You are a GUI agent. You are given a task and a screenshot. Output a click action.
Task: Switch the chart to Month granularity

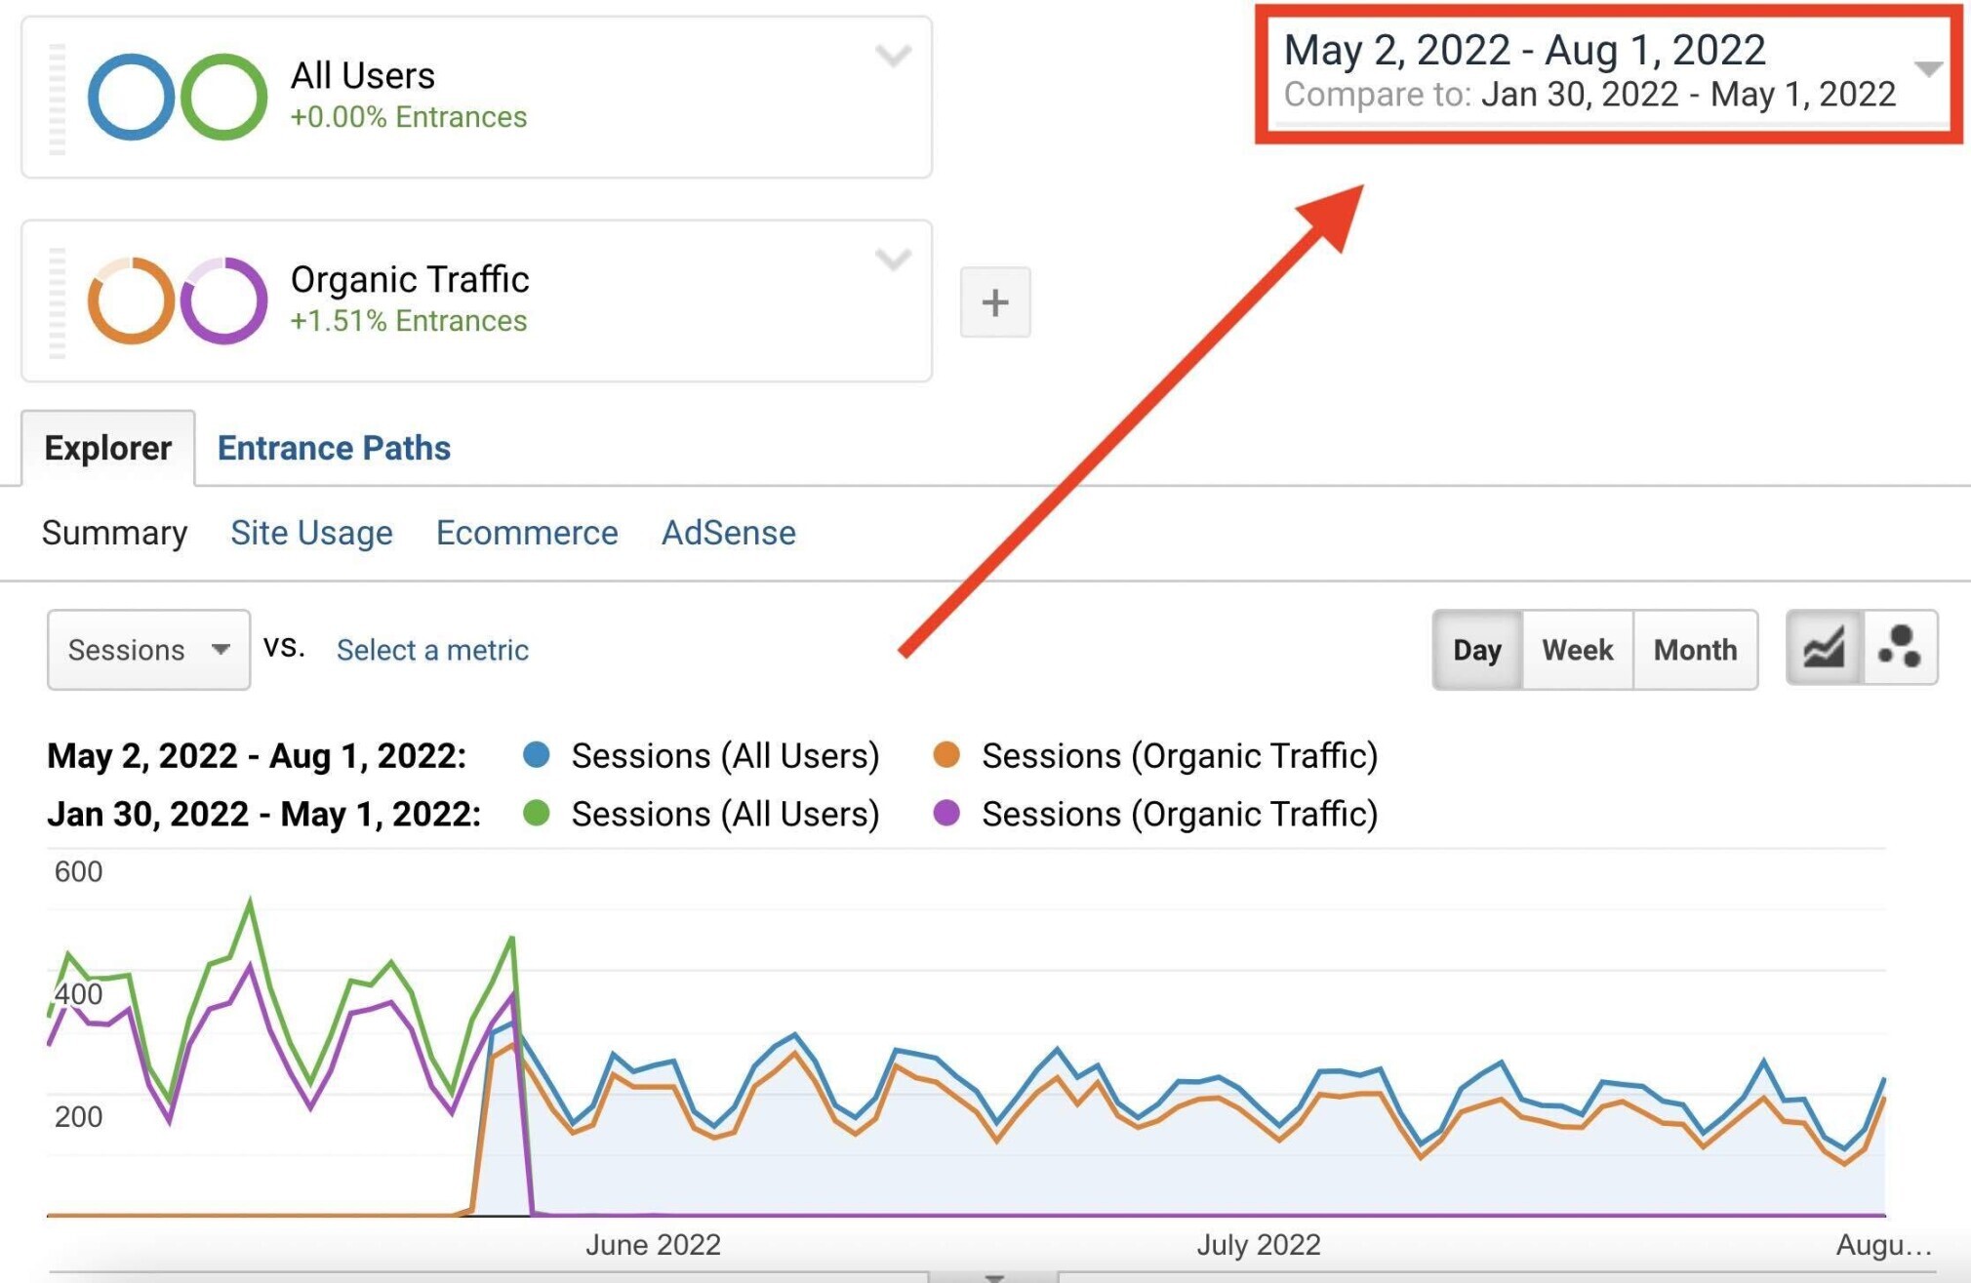click(1695, 650)
